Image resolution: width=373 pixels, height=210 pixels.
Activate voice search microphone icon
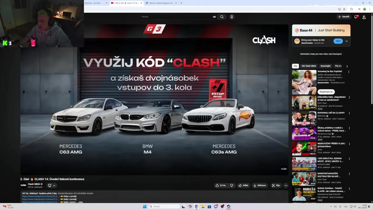tap(232, 17)
